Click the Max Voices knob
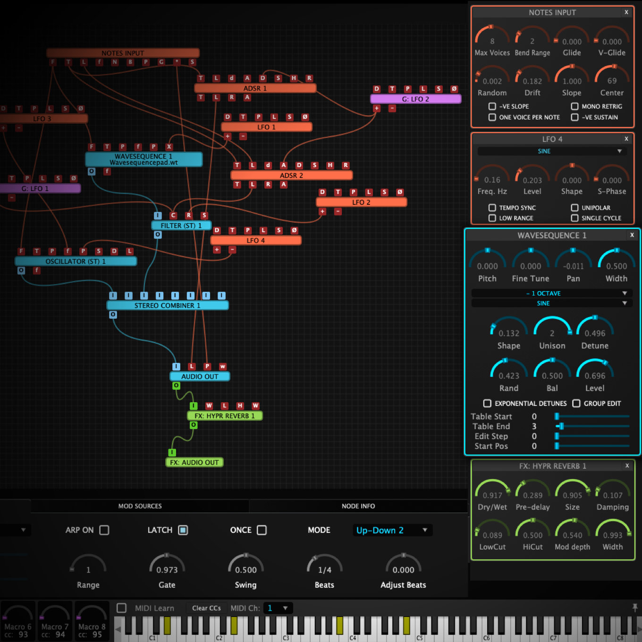The image size is (642, 642). (492, 38)
